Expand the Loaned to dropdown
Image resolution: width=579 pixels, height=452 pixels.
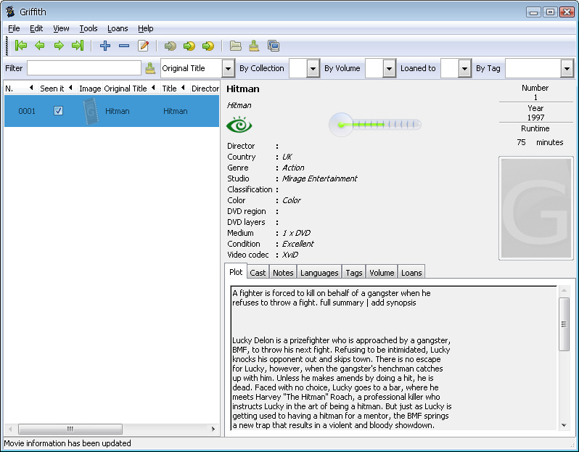pyautogui.click(x=465, y=68)
